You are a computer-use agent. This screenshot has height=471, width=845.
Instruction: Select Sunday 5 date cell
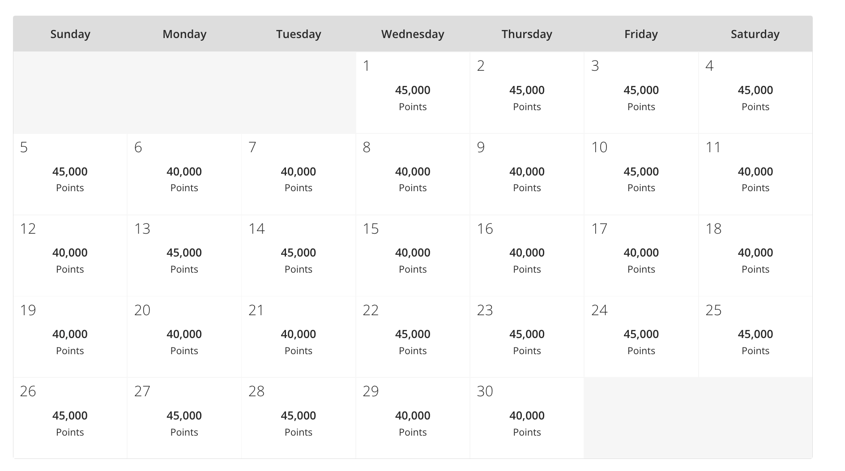70,175
